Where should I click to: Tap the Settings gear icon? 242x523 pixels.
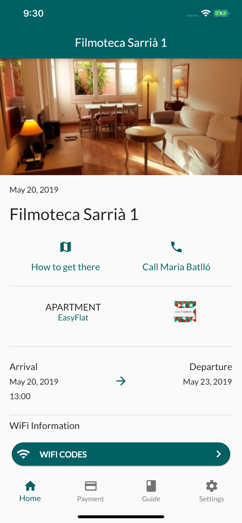[x=211, y=485]
